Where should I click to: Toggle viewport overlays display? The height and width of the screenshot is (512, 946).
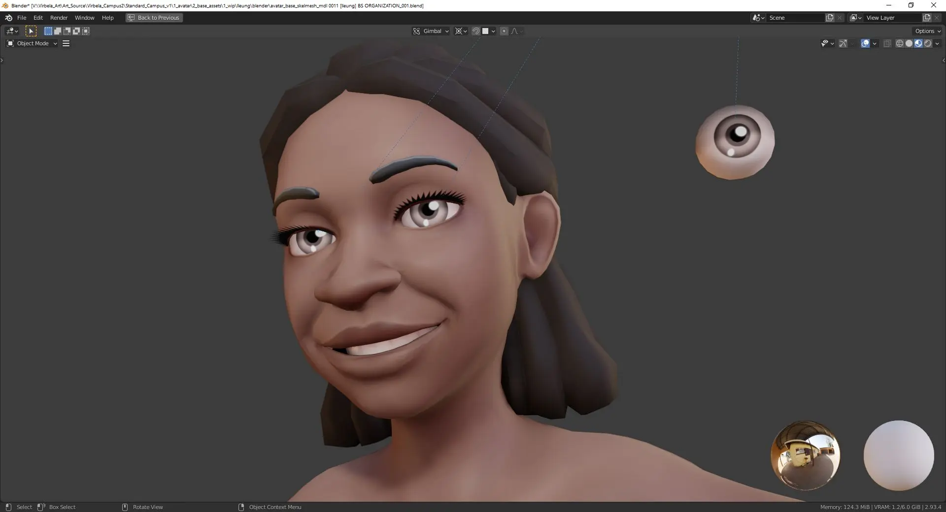coord(865,43)
